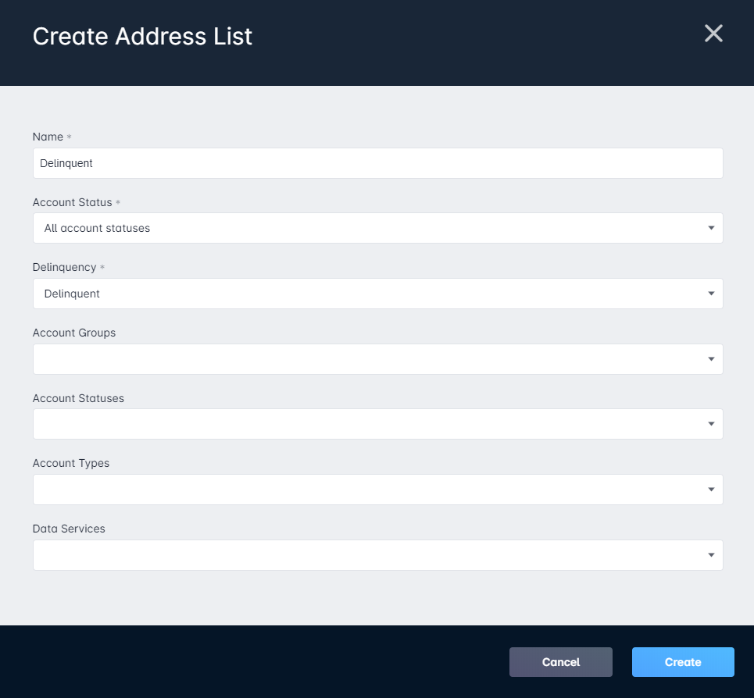Click the Data Services label

tap(69, 529)
